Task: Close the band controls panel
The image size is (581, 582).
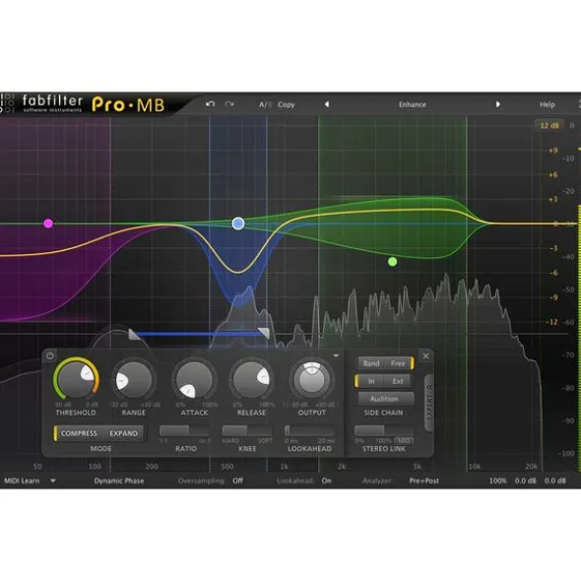Action: point(425,356)
